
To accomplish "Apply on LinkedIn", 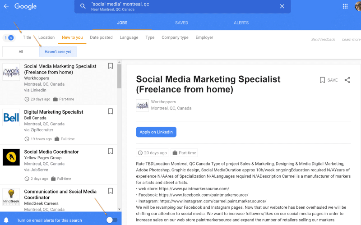I will pos(156,132).
